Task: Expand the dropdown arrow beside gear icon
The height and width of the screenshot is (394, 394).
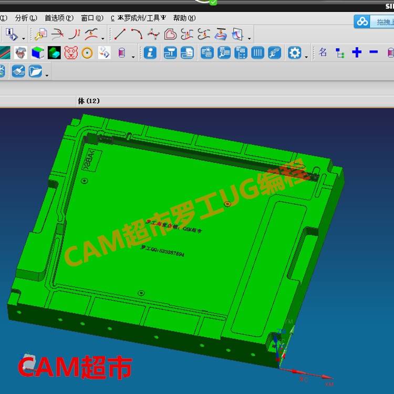Action: tap(306, 56)
